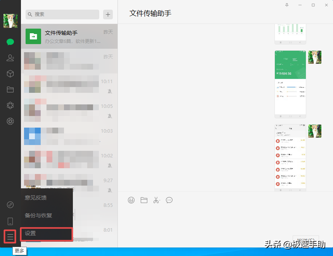The height and width of the screenshot is (256, 333).
Task: Open the Mini Programs panel icon
Action: 10,205
